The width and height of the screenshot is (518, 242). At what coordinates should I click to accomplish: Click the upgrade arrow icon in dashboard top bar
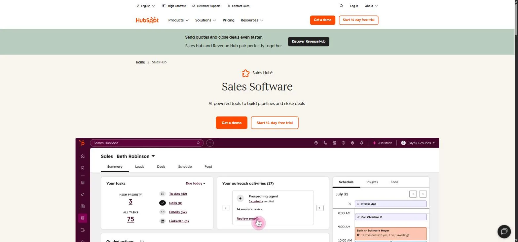tap(316, 143)
